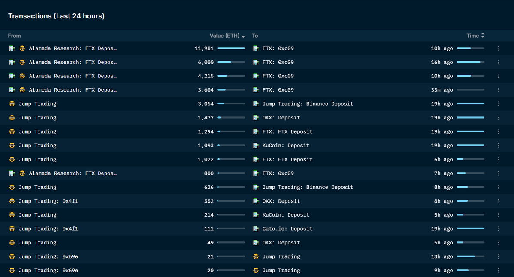This screenshot has width=514, height=277.
Task: Open Jump Trading sender in the 1,477 ETH row
Action: pyautogui.click(x=37, y=118)
